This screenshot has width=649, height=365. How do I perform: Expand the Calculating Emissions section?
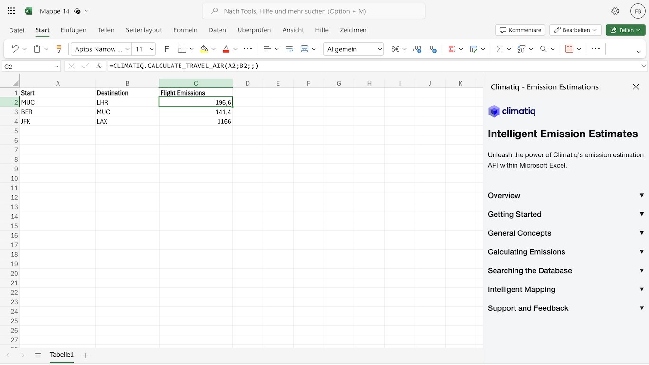point(566,252)
